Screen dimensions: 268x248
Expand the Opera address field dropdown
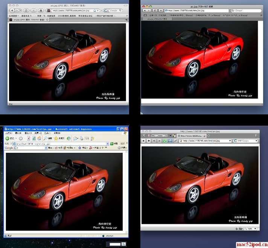230,141
